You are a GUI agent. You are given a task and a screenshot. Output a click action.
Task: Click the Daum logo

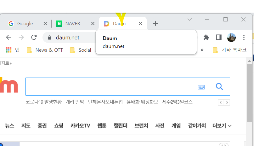9,85
